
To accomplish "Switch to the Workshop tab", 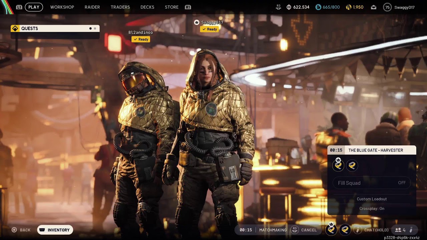I will [x=62, y=7].
